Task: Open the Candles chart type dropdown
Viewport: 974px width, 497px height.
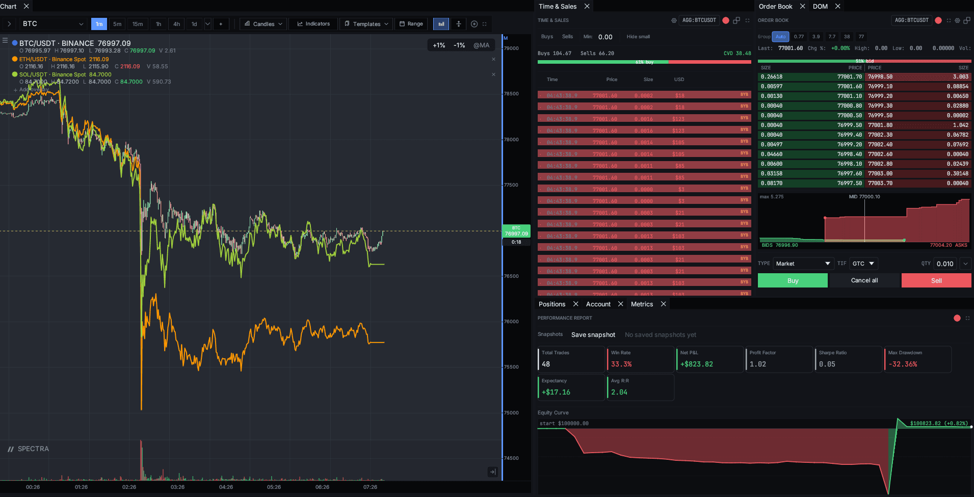Action: pos(264,24)
